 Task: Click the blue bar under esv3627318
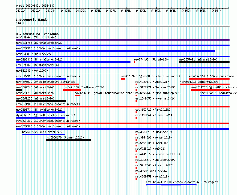click(x=41, y=79)
